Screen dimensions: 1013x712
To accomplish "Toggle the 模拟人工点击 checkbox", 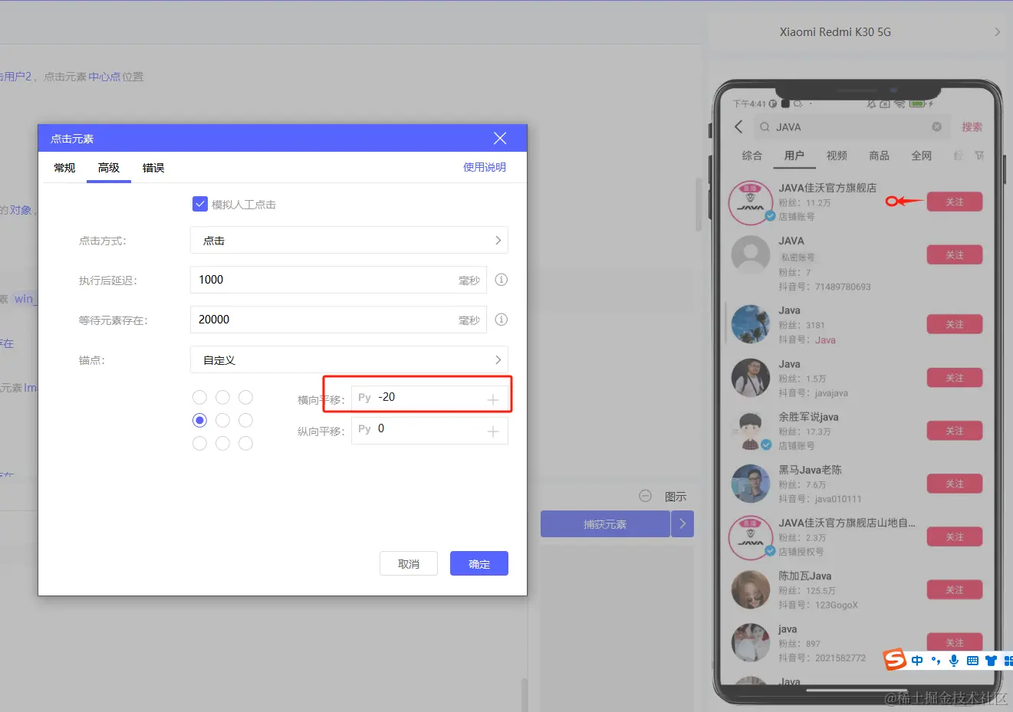I will (200, 204).
